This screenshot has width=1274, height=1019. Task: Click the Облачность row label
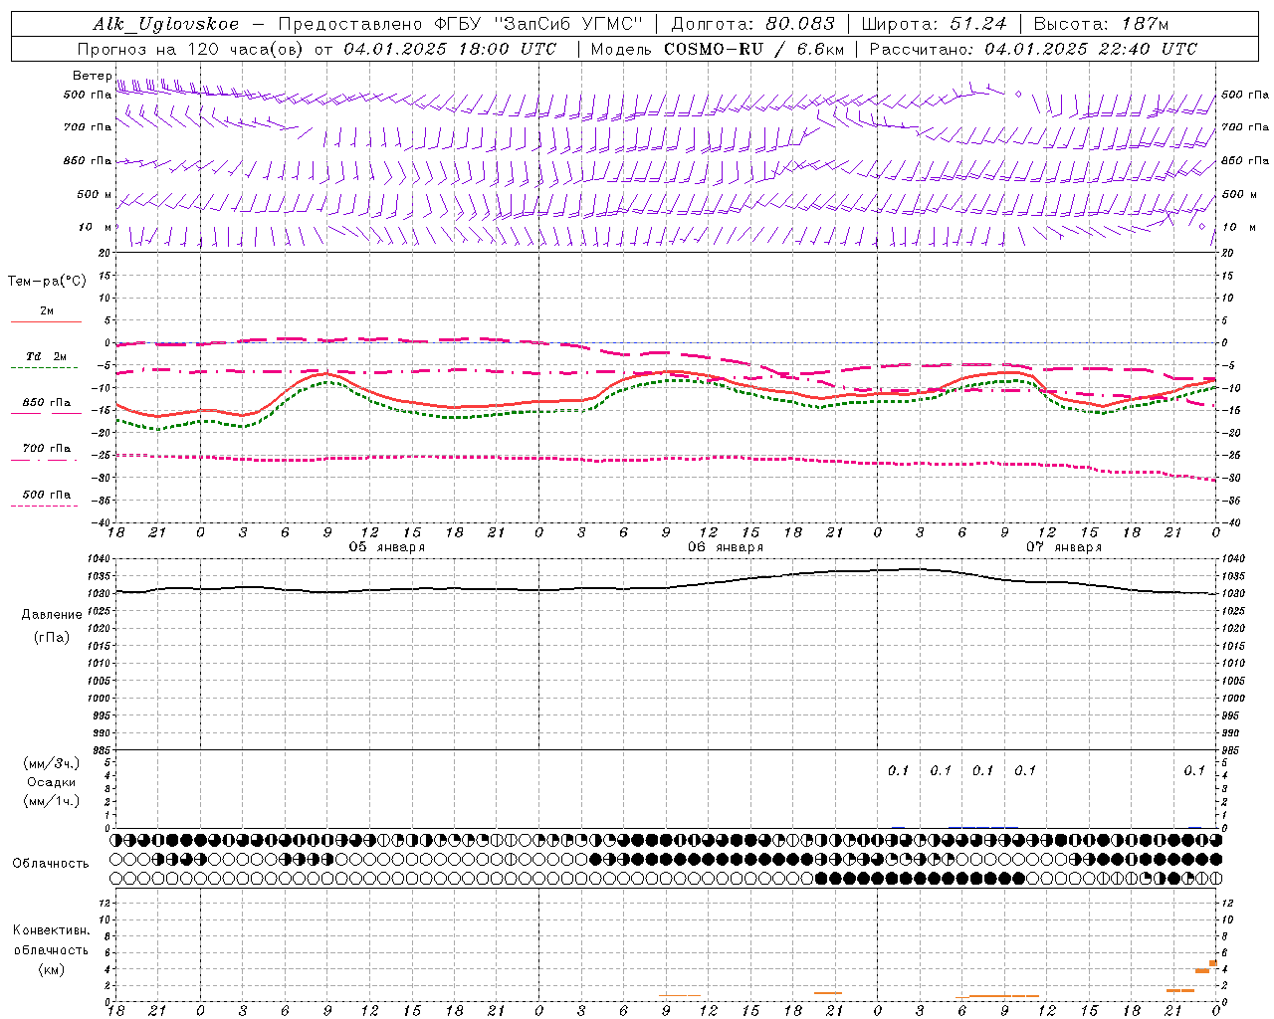51,863
